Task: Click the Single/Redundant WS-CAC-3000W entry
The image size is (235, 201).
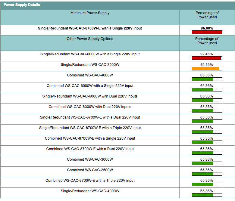Action: click(90, 65)
